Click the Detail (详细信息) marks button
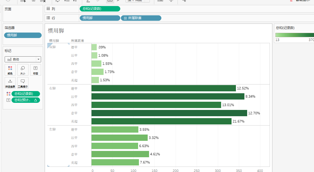This screenshot has width=314, height=172. click(x=10, y=83)
